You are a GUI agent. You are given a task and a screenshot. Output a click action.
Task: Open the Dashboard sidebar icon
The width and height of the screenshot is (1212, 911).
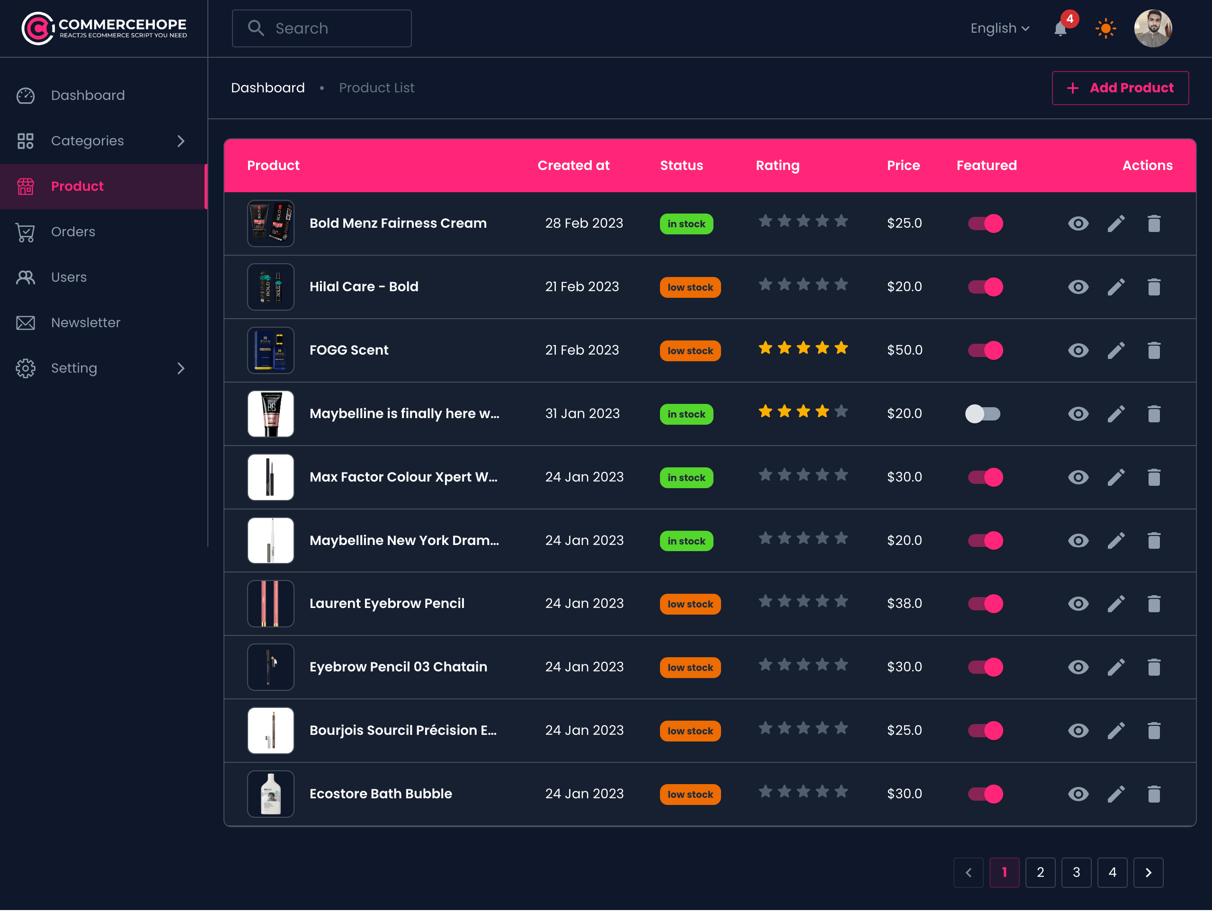(25, 95)
